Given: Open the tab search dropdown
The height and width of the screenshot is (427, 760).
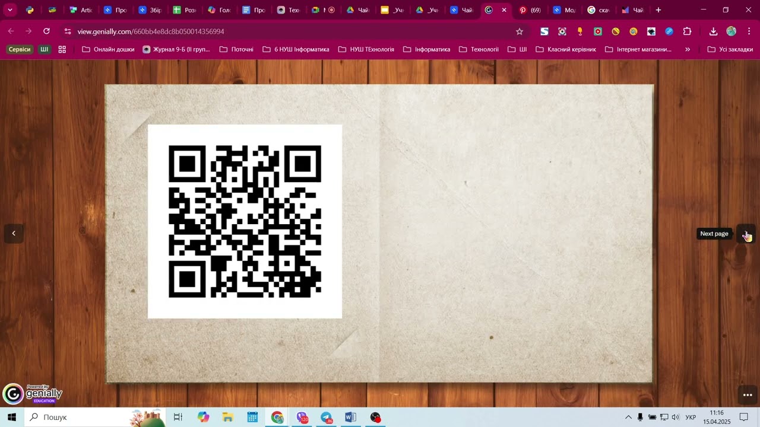Looking at the screenshot, I should 10,10.
